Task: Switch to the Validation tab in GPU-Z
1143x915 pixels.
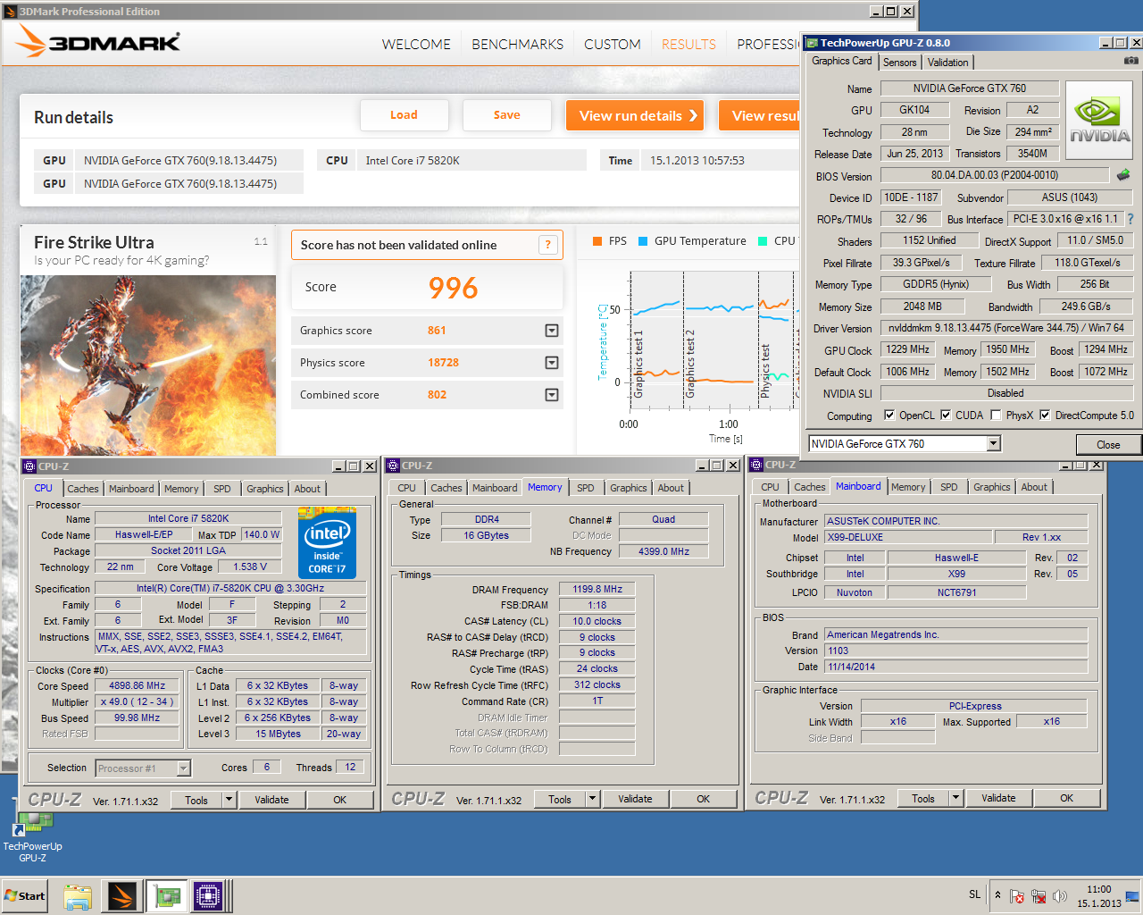Action: pyautogui.click(x=947, y=63)
